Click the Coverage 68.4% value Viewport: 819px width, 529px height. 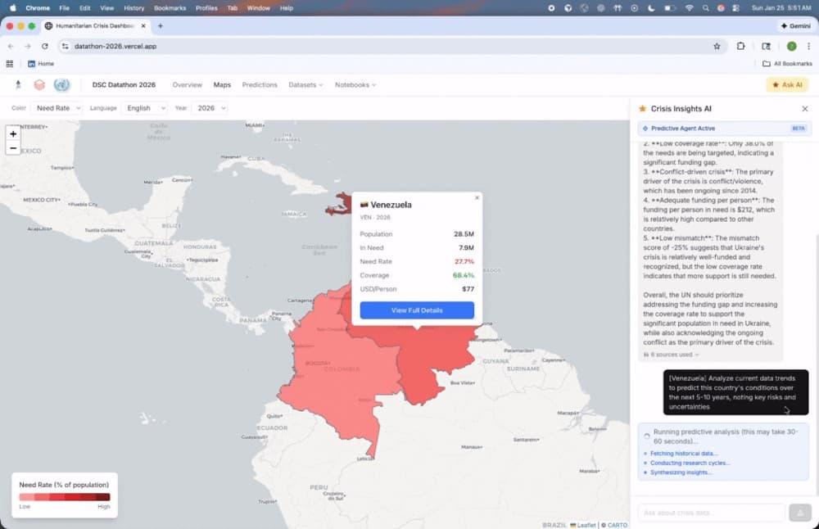[x=464, y=275]
